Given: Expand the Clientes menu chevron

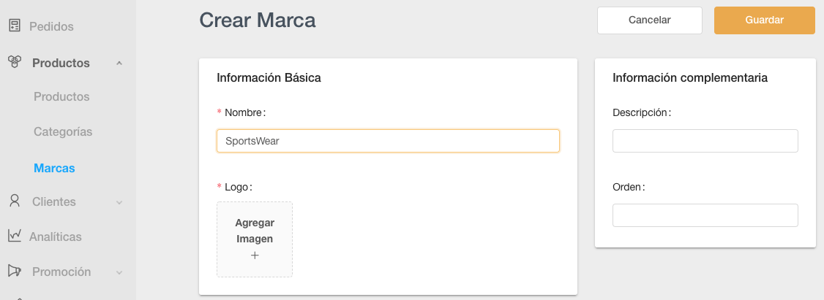Looking at the screenshot, I should click(x=119, y=202).
